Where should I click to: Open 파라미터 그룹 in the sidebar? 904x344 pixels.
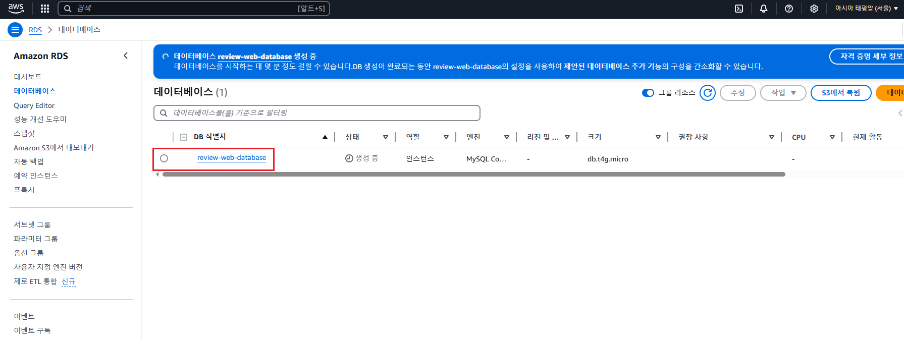coord(36,239)
